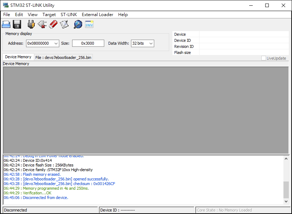The width and height of the screenshot is (292, 214).
Task: Open the SWV viewer icon
Action: tap(89, 24)
